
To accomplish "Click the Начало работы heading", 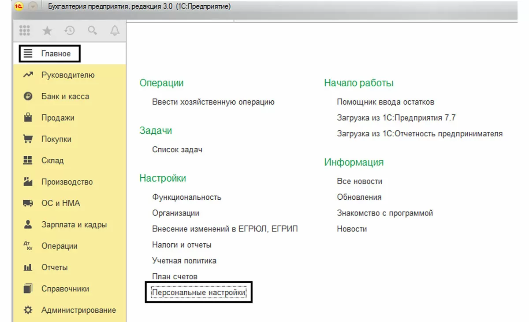I will [x=359, y=83].
